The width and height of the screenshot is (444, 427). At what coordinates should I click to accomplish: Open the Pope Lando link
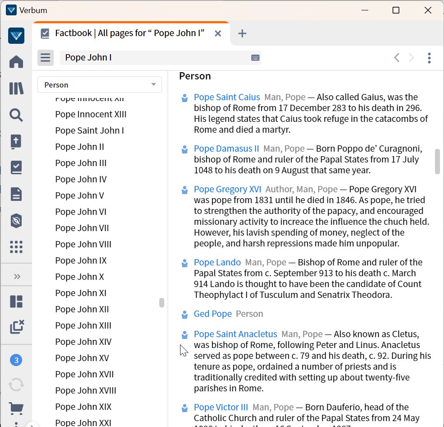point(217,262)
